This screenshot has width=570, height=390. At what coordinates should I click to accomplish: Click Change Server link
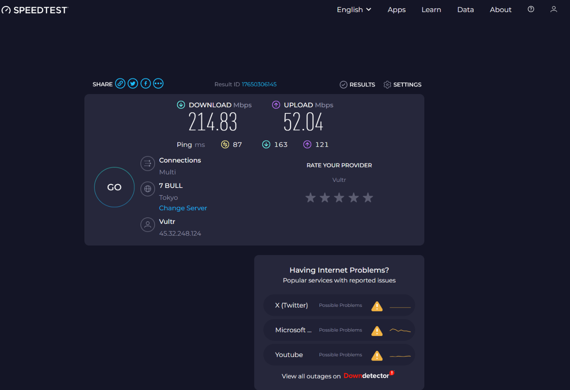tap(183, 208)
